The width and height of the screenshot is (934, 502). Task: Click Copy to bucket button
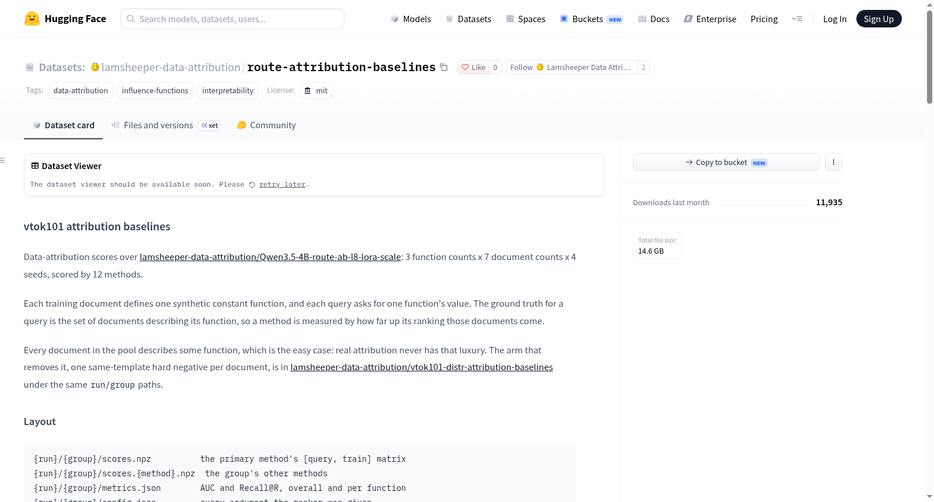(726, 162)
